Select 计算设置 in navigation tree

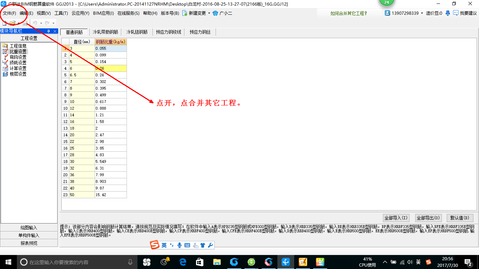[x=18, y=68]
